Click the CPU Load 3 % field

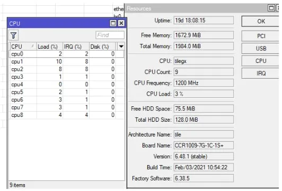[204, 94]
